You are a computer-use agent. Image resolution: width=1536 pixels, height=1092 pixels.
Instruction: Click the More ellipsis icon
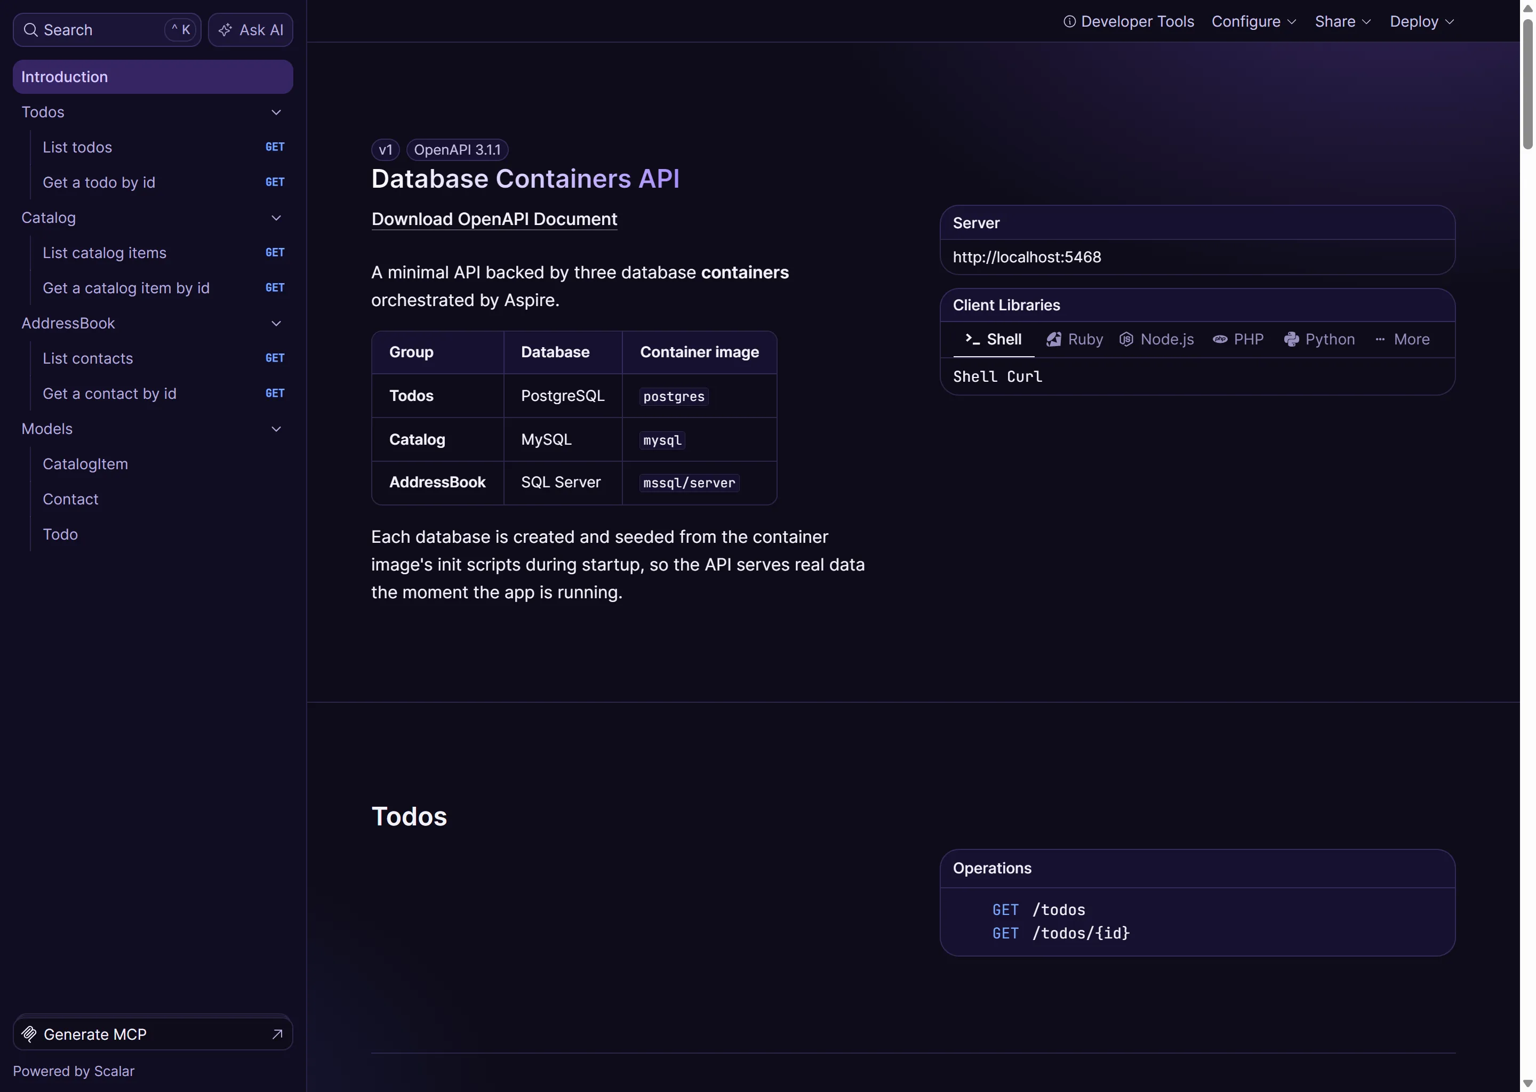point(1380,340)
